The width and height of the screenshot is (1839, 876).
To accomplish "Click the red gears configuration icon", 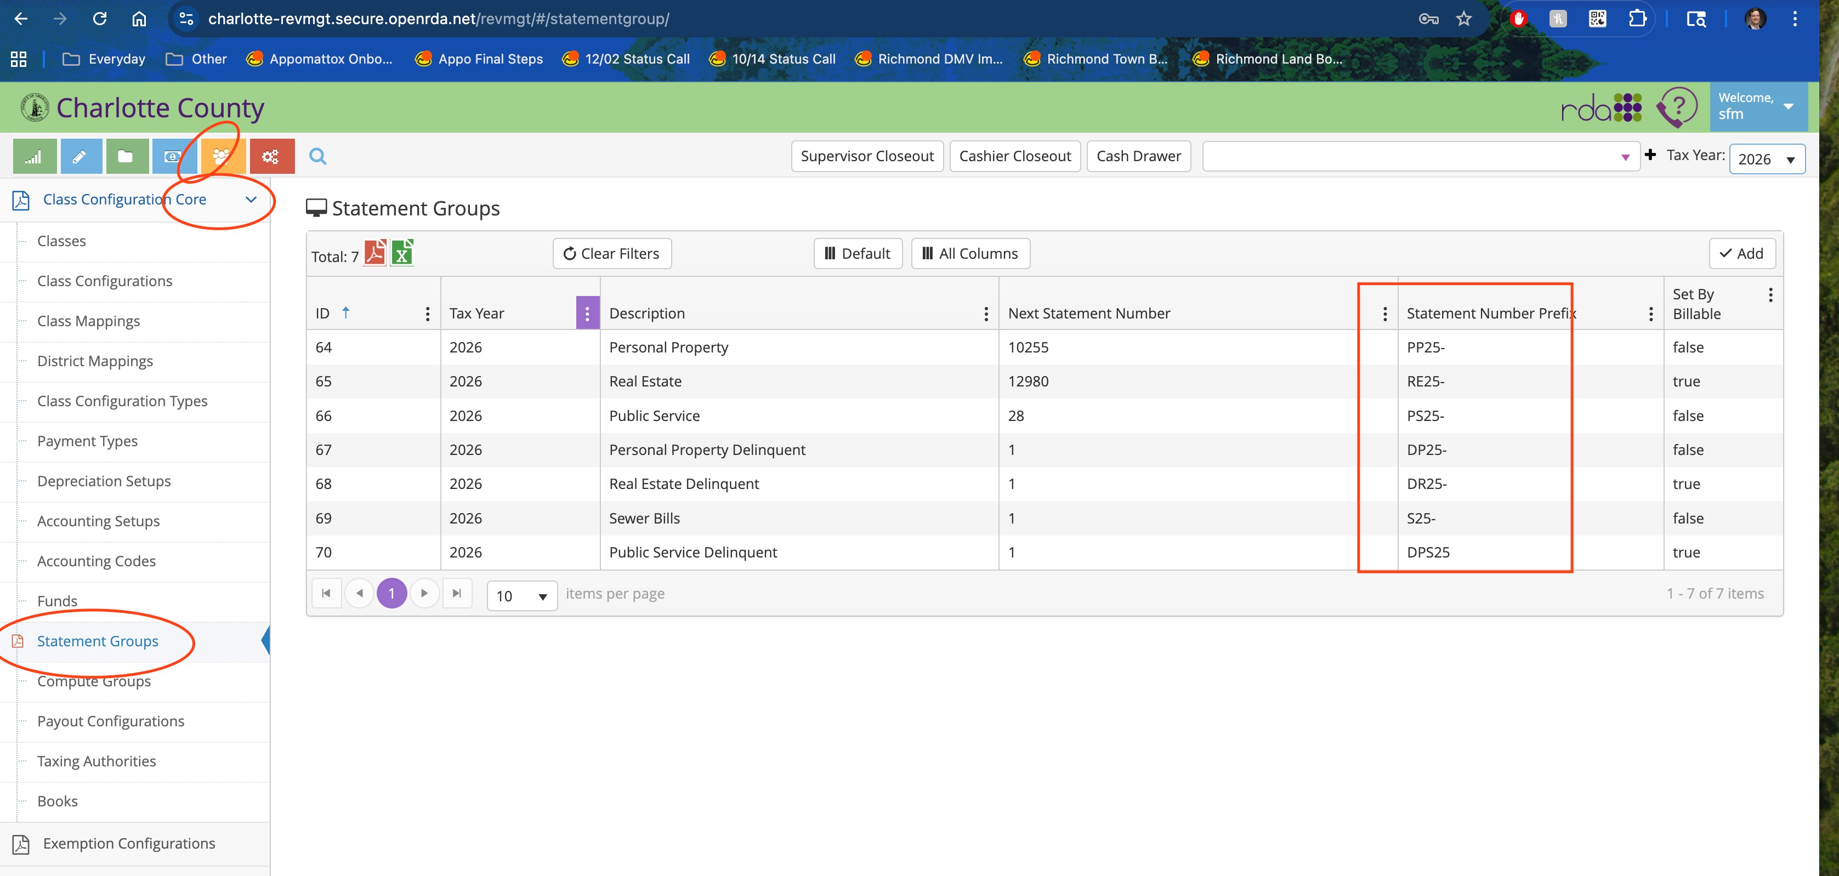I will click(x=270, y=156).
